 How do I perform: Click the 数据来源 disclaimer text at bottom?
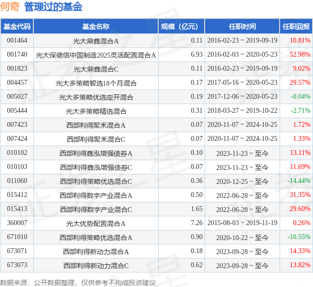point(77,282)
